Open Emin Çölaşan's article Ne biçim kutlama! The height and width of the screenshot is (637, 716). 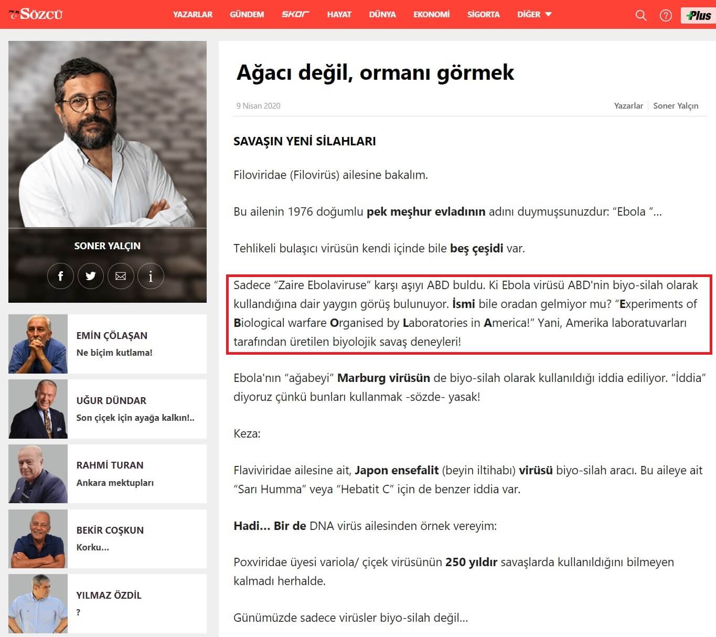(114, 353)
